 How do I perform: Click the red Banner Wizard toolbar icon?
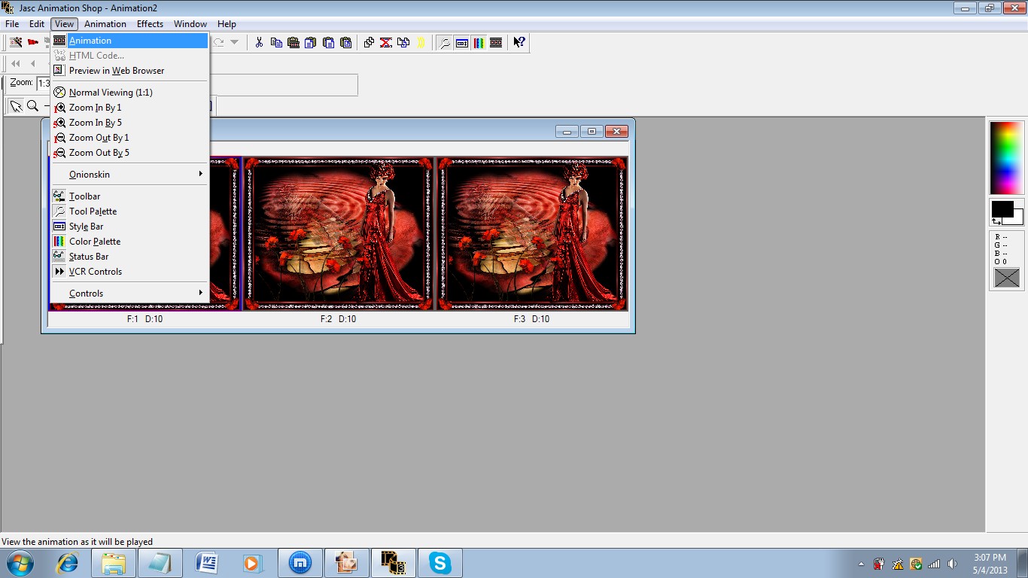[33, 42]
